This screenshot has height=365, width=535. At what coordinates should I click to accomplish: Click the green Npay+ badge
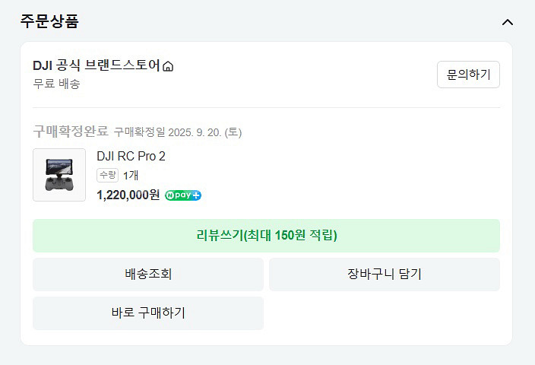183,195
